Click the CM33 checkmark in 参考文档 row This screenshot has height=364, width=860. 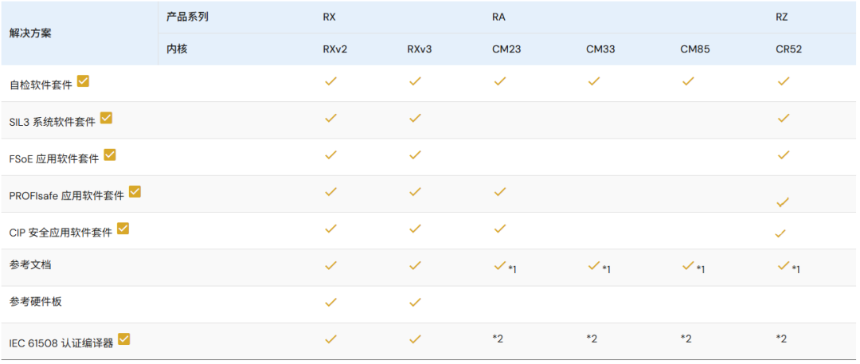pos(593,265)
